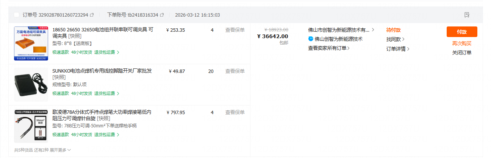Click 关闭订单 to close order
The image size is (491, 158).
pos(462,53)
